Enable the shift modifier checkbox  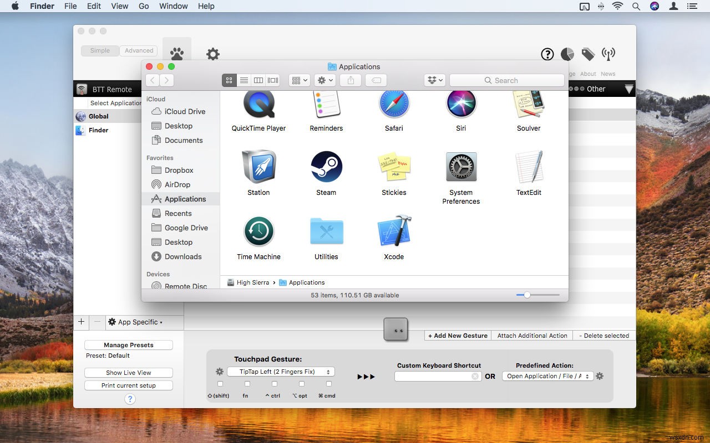[x=220, y=384]
